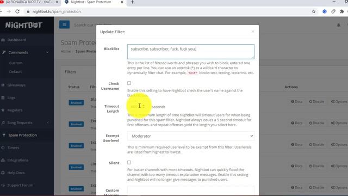
Task: Click the Timeout Length stepper arrows
Action: (x=144, y=107)
